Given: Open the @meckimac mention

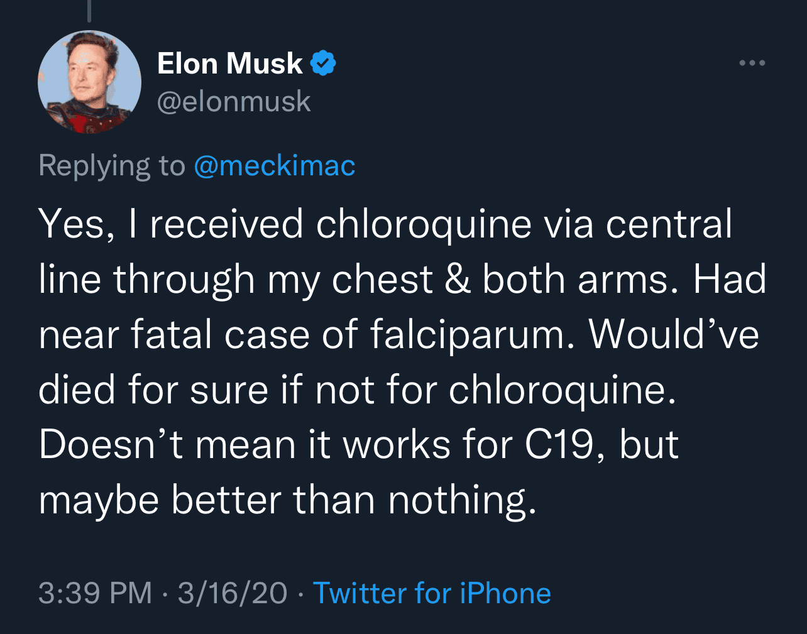Looking at the screenshot, I should 275,165.
